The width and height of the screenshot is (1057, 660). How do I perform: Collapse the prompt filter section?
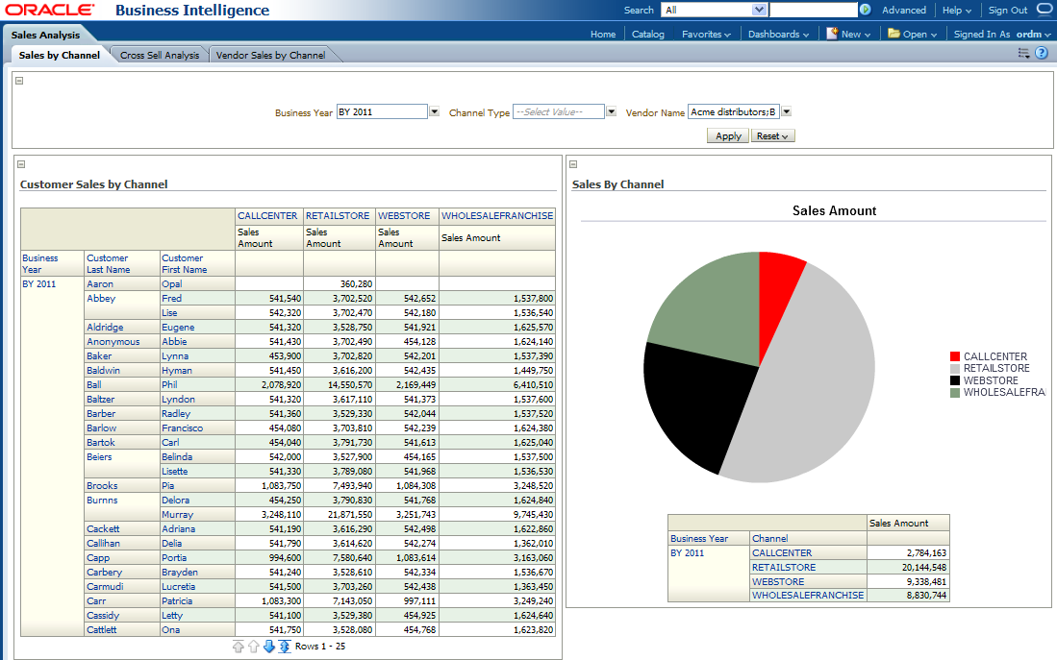[20, 81]
